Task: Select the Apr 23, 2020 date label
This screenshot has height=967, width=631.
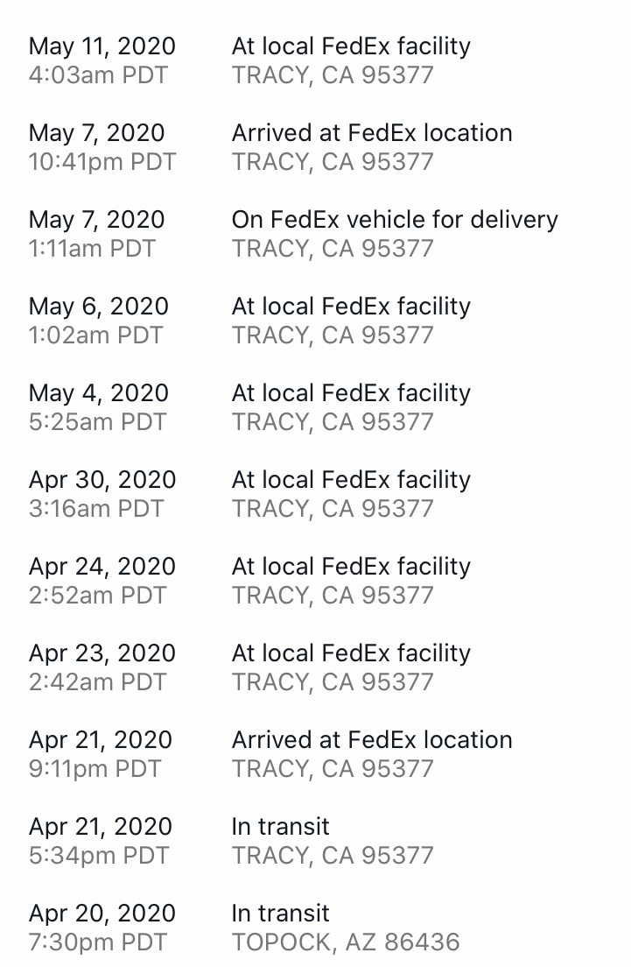Action: click(x=102, y=653)
